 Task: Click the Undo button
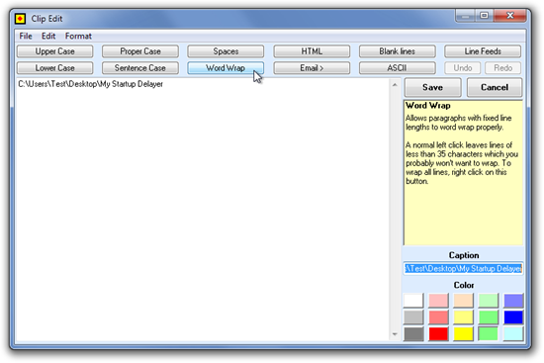click(463, 68)
